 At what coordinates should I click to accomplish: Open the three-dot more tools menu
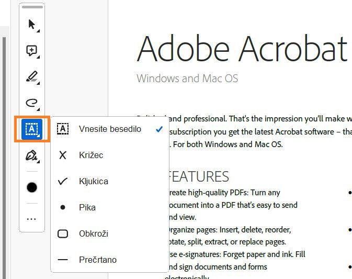32,219
